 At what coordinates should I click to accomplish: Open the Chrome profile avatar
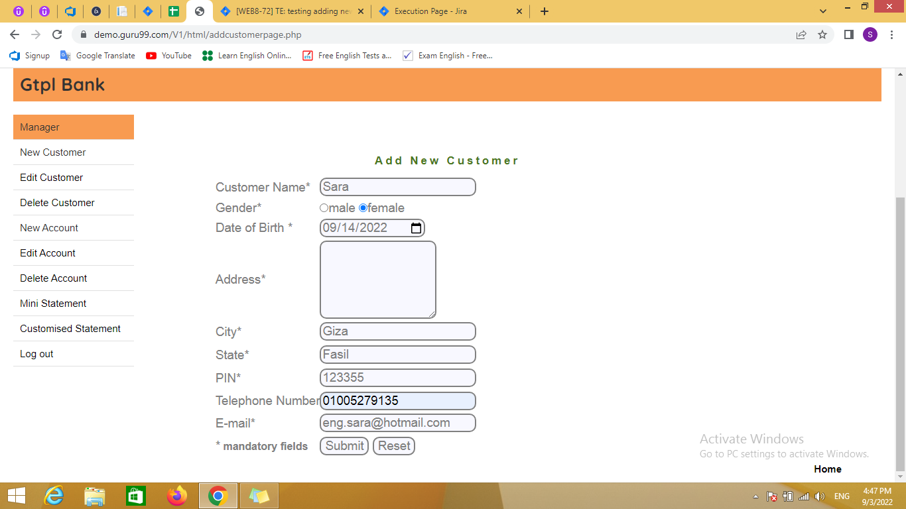tap(870, 34)
